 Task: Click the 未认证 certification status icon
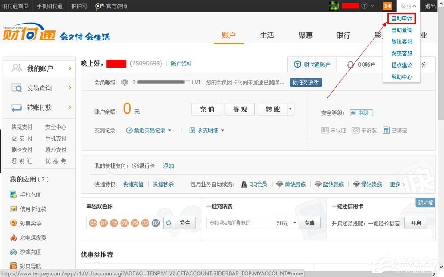tap(326, 130)
